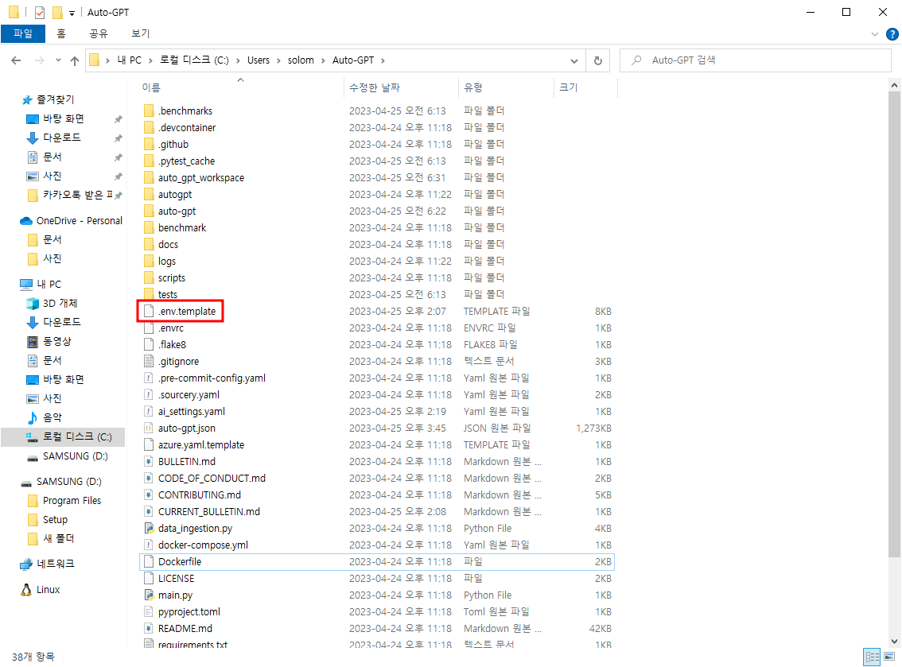Select Linux in navigation pane
This screenshot has width=902, height=667.
point(48,590)
